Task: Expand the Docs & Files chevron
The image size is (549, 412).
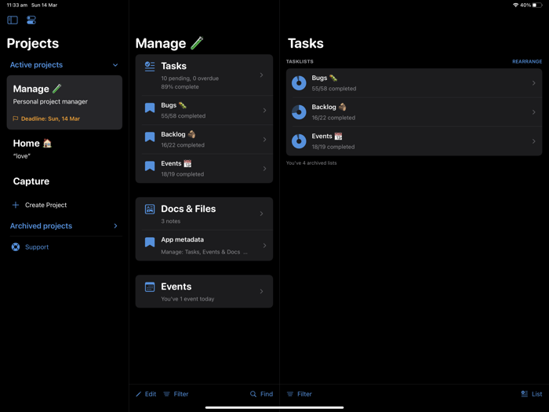Action: (261, 213)
